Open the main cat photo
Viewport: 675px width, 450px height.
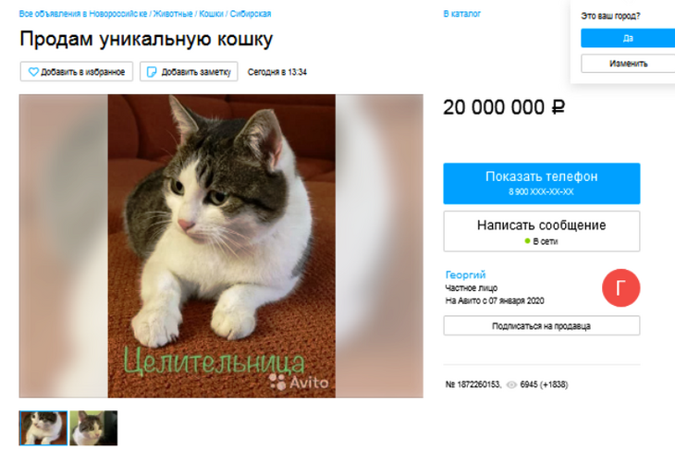coord(221,246)
